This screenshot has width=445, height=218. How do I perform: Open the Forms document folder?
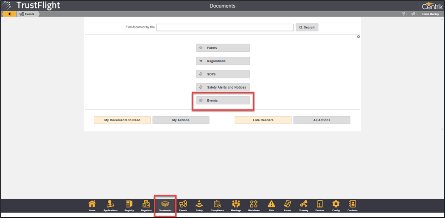tap(223, 48)
